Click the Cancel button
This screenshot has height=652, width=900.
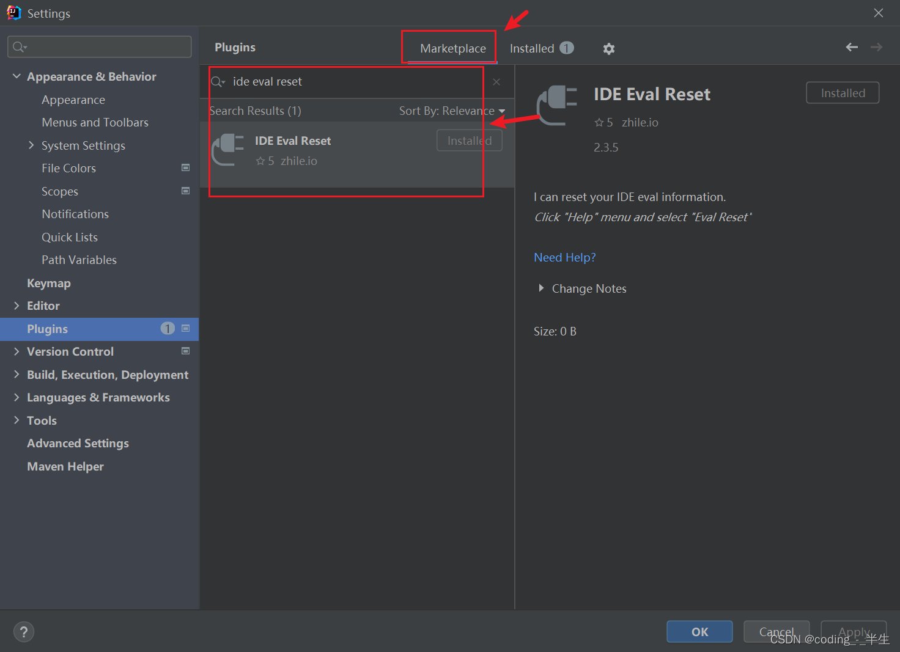(x=776, y=632)
